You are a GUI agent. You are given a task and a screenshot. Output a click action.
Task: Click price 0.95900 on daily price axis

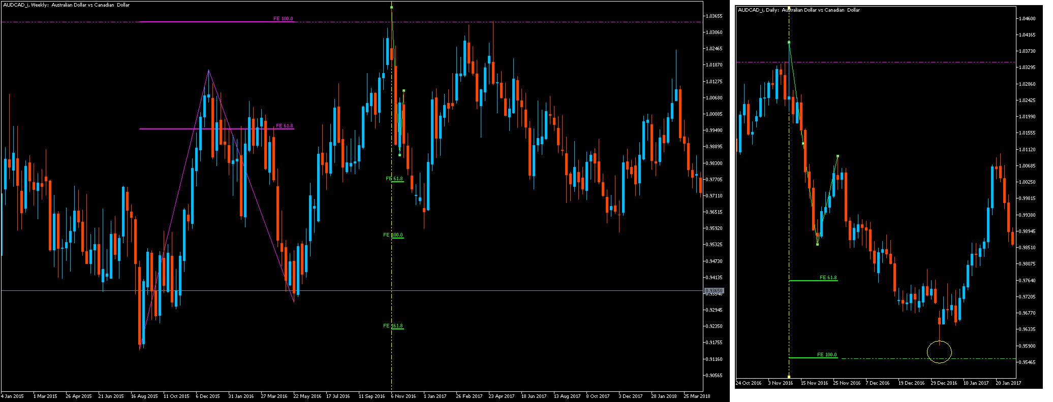coord(1027,346)
